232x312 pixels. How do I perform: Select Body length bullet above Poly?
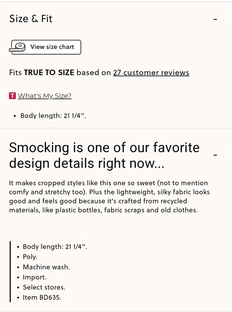pos(55,247)
